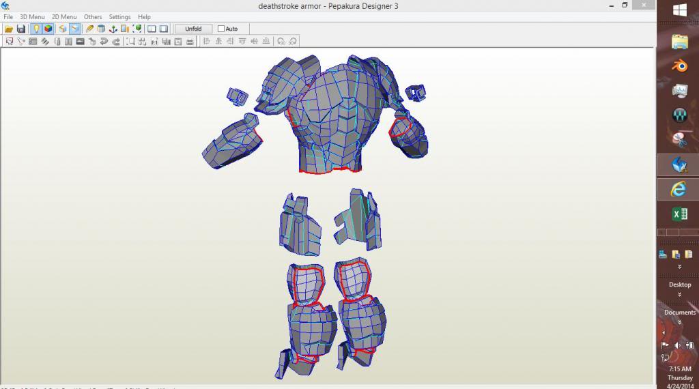
Task: Open the 2D Menu
Action: point(64,17)
